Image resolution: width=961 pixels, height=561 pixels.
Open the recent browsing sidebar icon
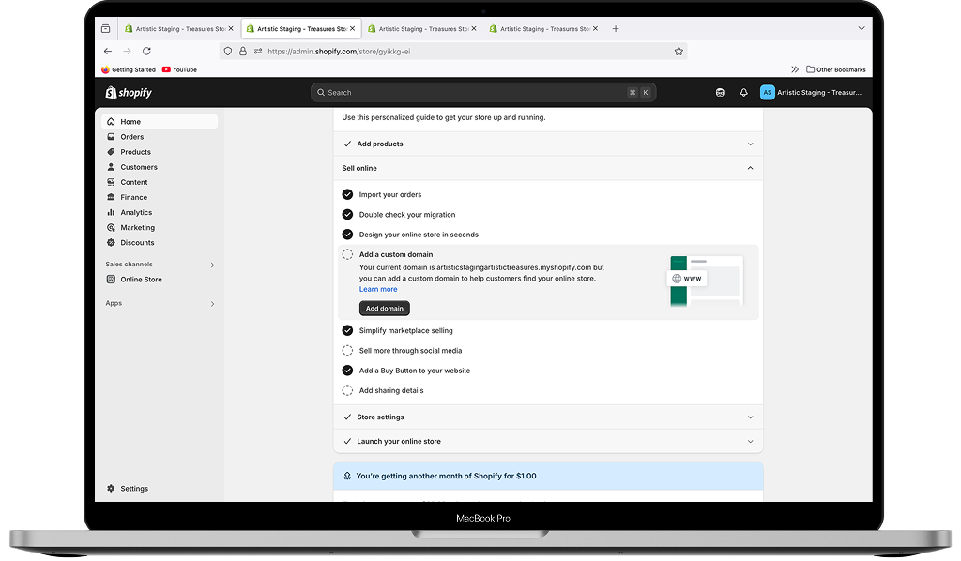click(x=105, y=29)
